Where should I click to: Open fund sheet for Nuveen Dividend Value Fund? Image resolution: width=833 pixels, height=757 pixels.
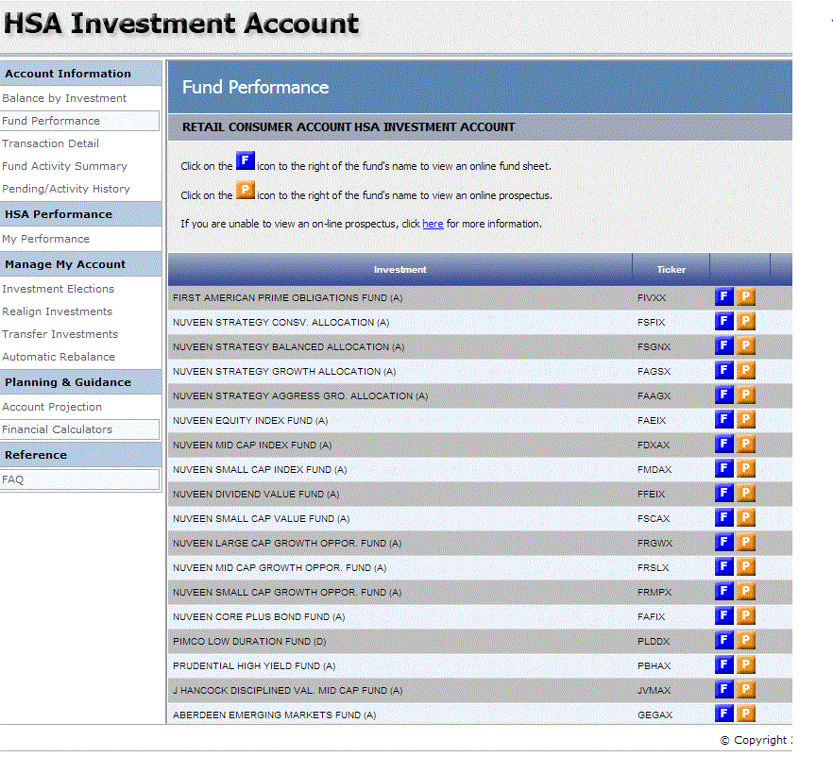point(723,493)
